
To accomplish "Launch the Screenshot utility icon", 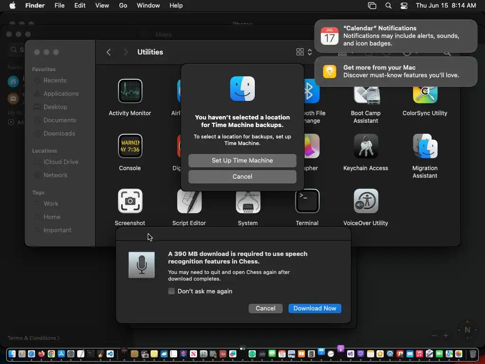I will pyautogui.click(x=130, y=201).
